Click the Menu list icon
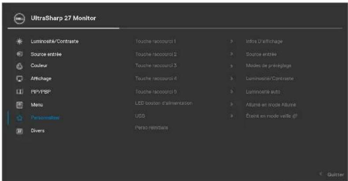The width and height of the screenshot is (348, 181). click(19, 105)
